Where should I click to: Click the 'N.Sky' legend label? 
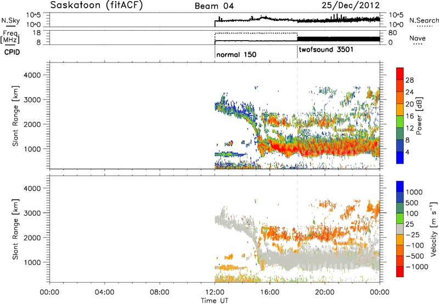10,20
